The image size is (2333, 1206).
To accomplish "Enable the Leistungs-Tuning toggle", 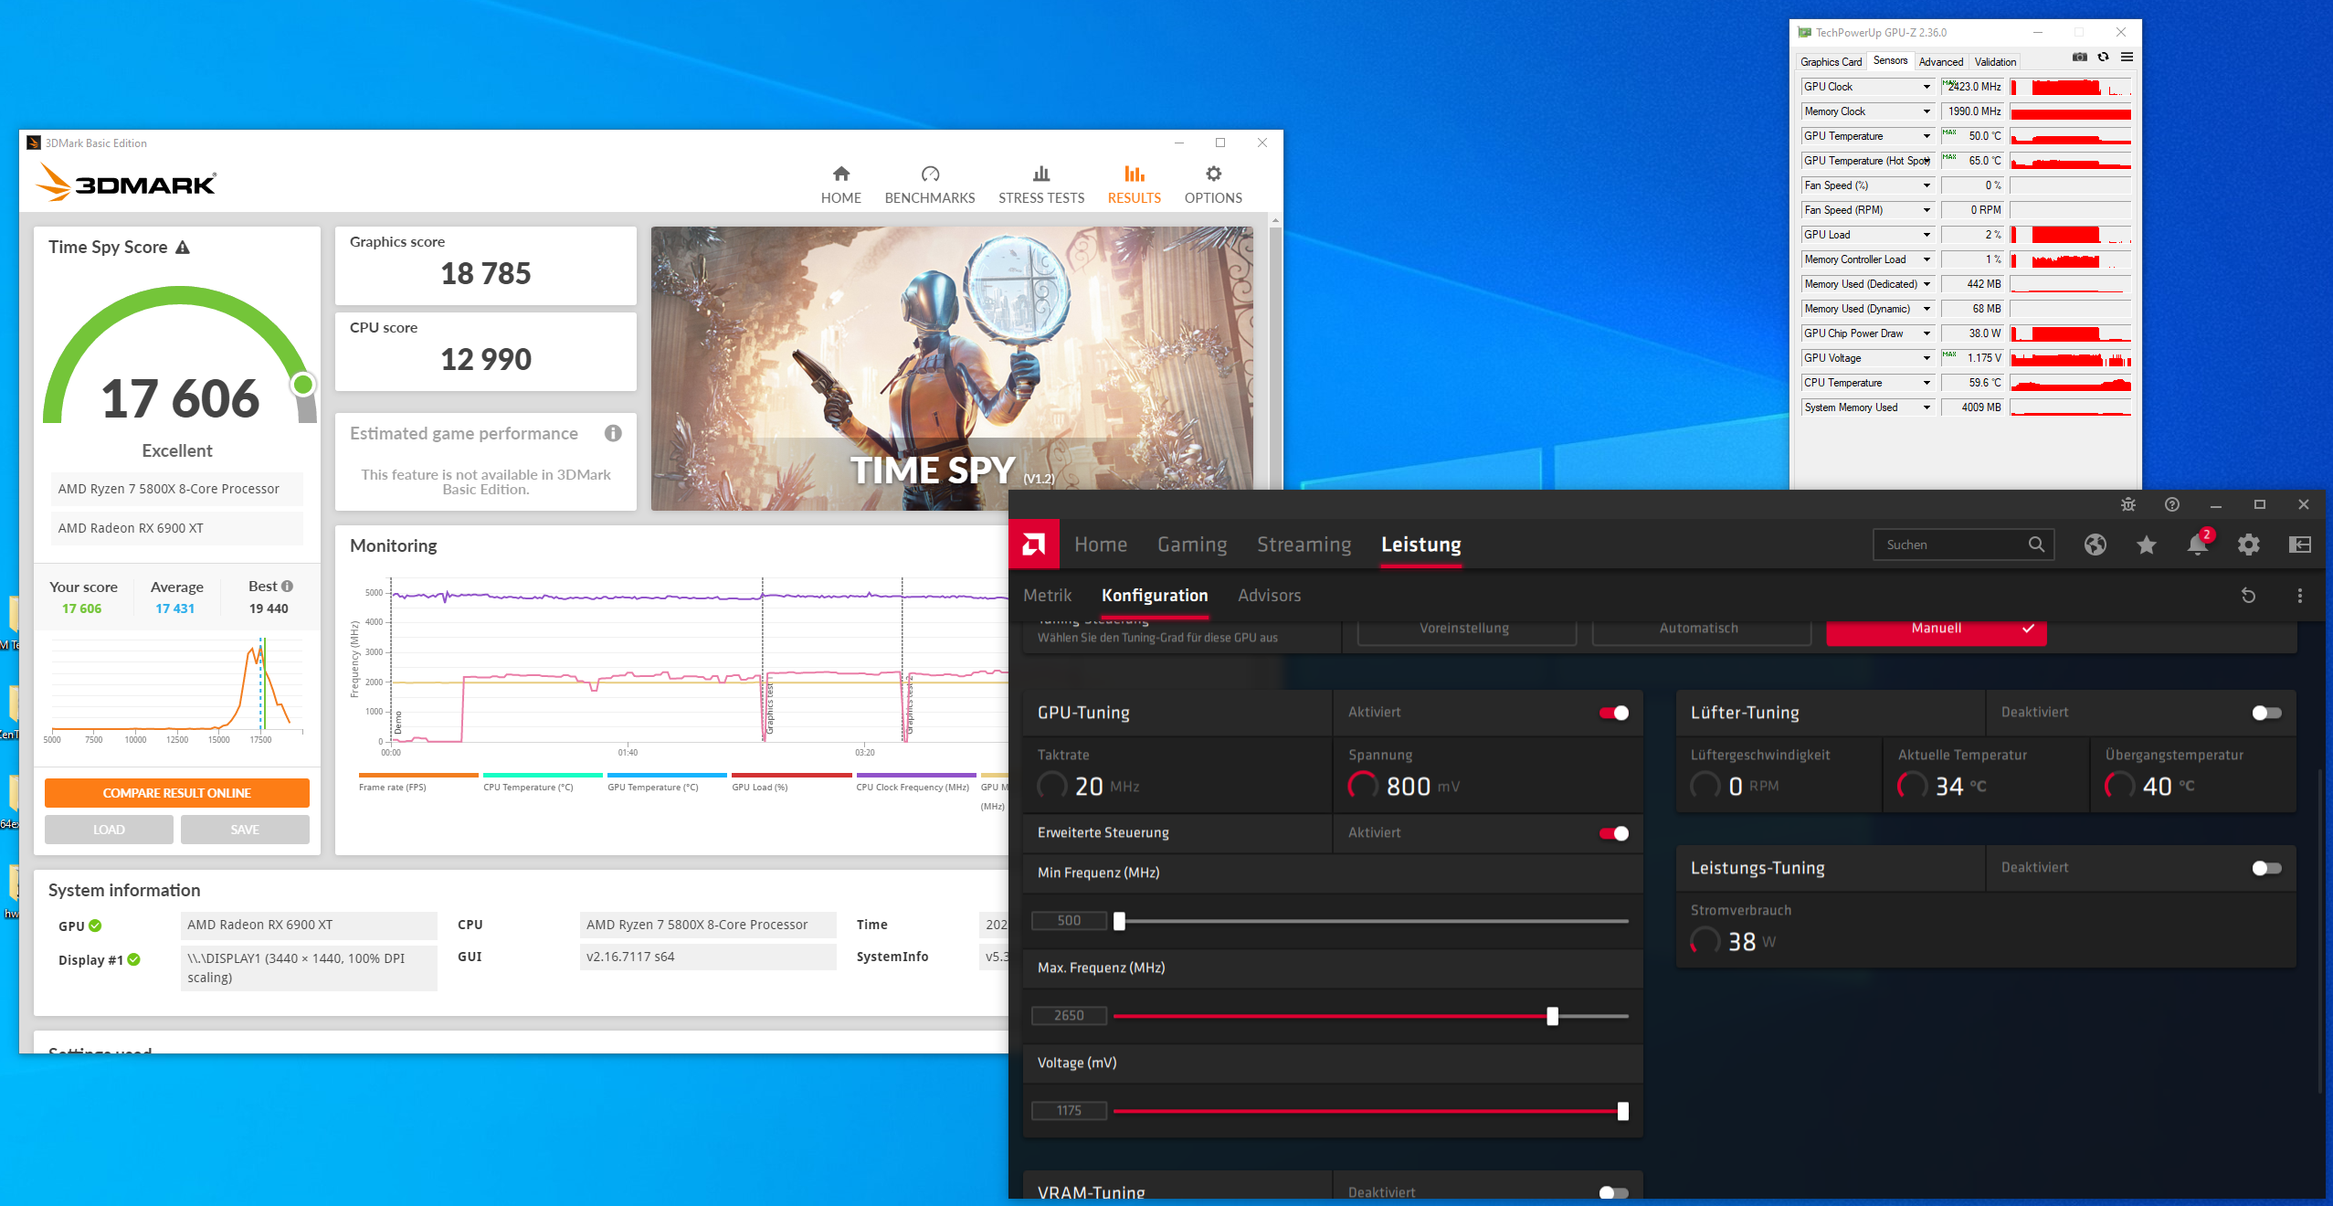I will coord(2265,868).
